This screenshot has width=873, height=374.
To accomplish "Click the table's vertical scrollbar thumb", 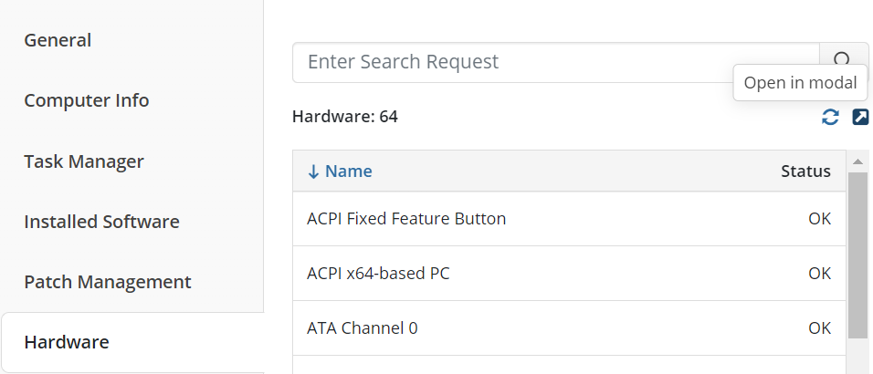I will tap(857, 255).
